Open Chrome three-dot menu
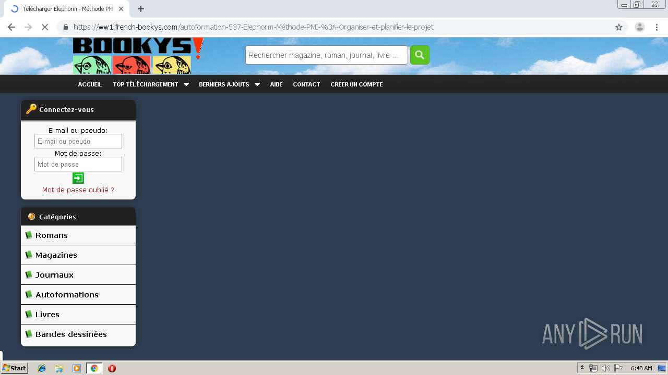The image size is (668, 375). pyautogui.click(x=657, y=27)
